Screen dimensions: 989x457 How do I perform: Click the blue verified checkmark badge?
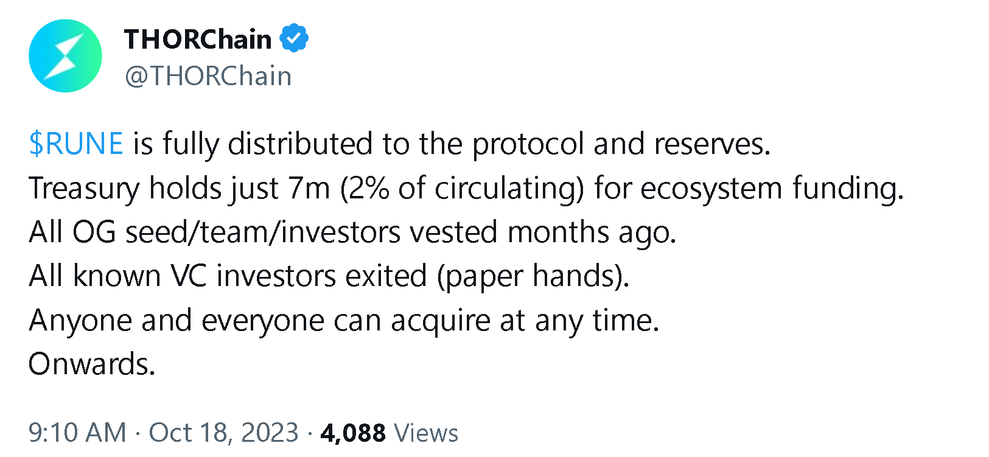coord(294,38)
